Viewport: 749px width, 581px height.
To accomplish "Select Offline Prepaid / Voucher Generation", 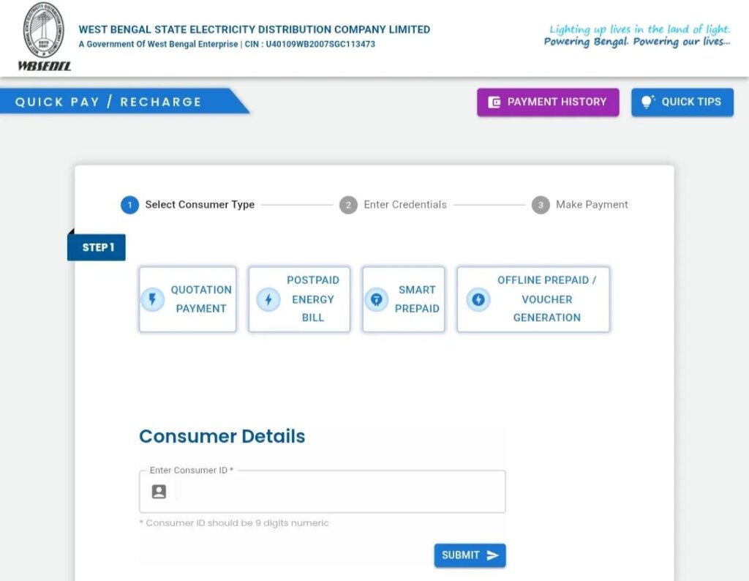I will 533,299.
